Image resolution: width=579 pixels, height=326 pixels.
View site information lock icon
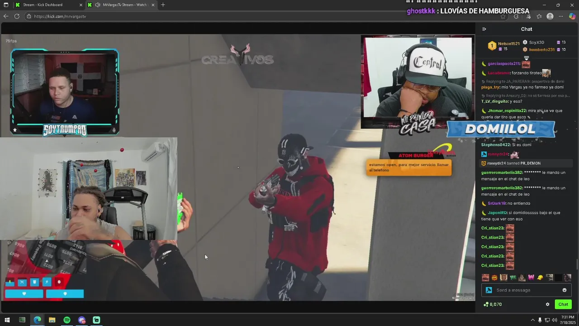tap(29, 16)
